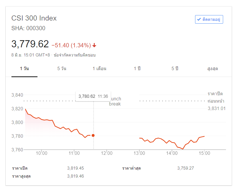The width and height of the screenshot is (236, 191).
Task: Toggle the ติดตามอยู่ follow button
Action: click(x=209, y=19)
